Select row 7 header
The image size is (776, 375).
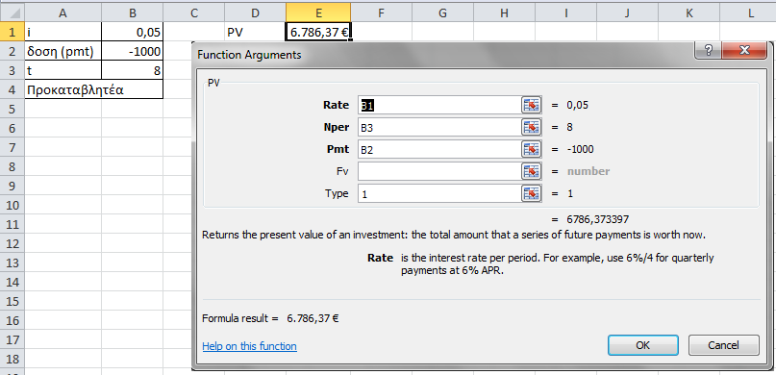click(x=13, y=147)
